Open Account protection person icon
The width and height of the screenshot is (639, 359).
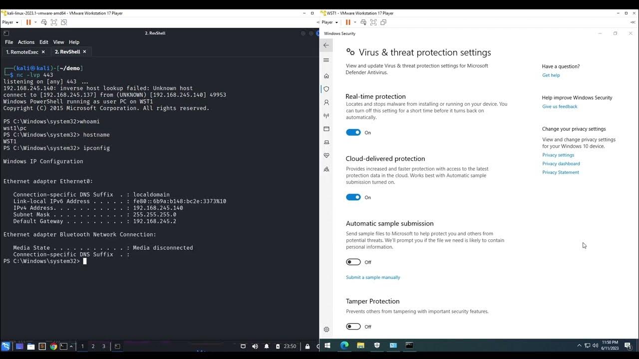point(326,102)
